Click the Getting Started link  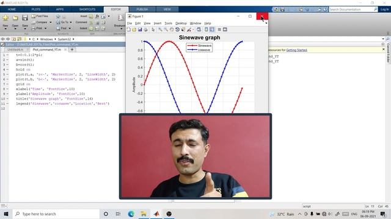[x=296, y=50]
